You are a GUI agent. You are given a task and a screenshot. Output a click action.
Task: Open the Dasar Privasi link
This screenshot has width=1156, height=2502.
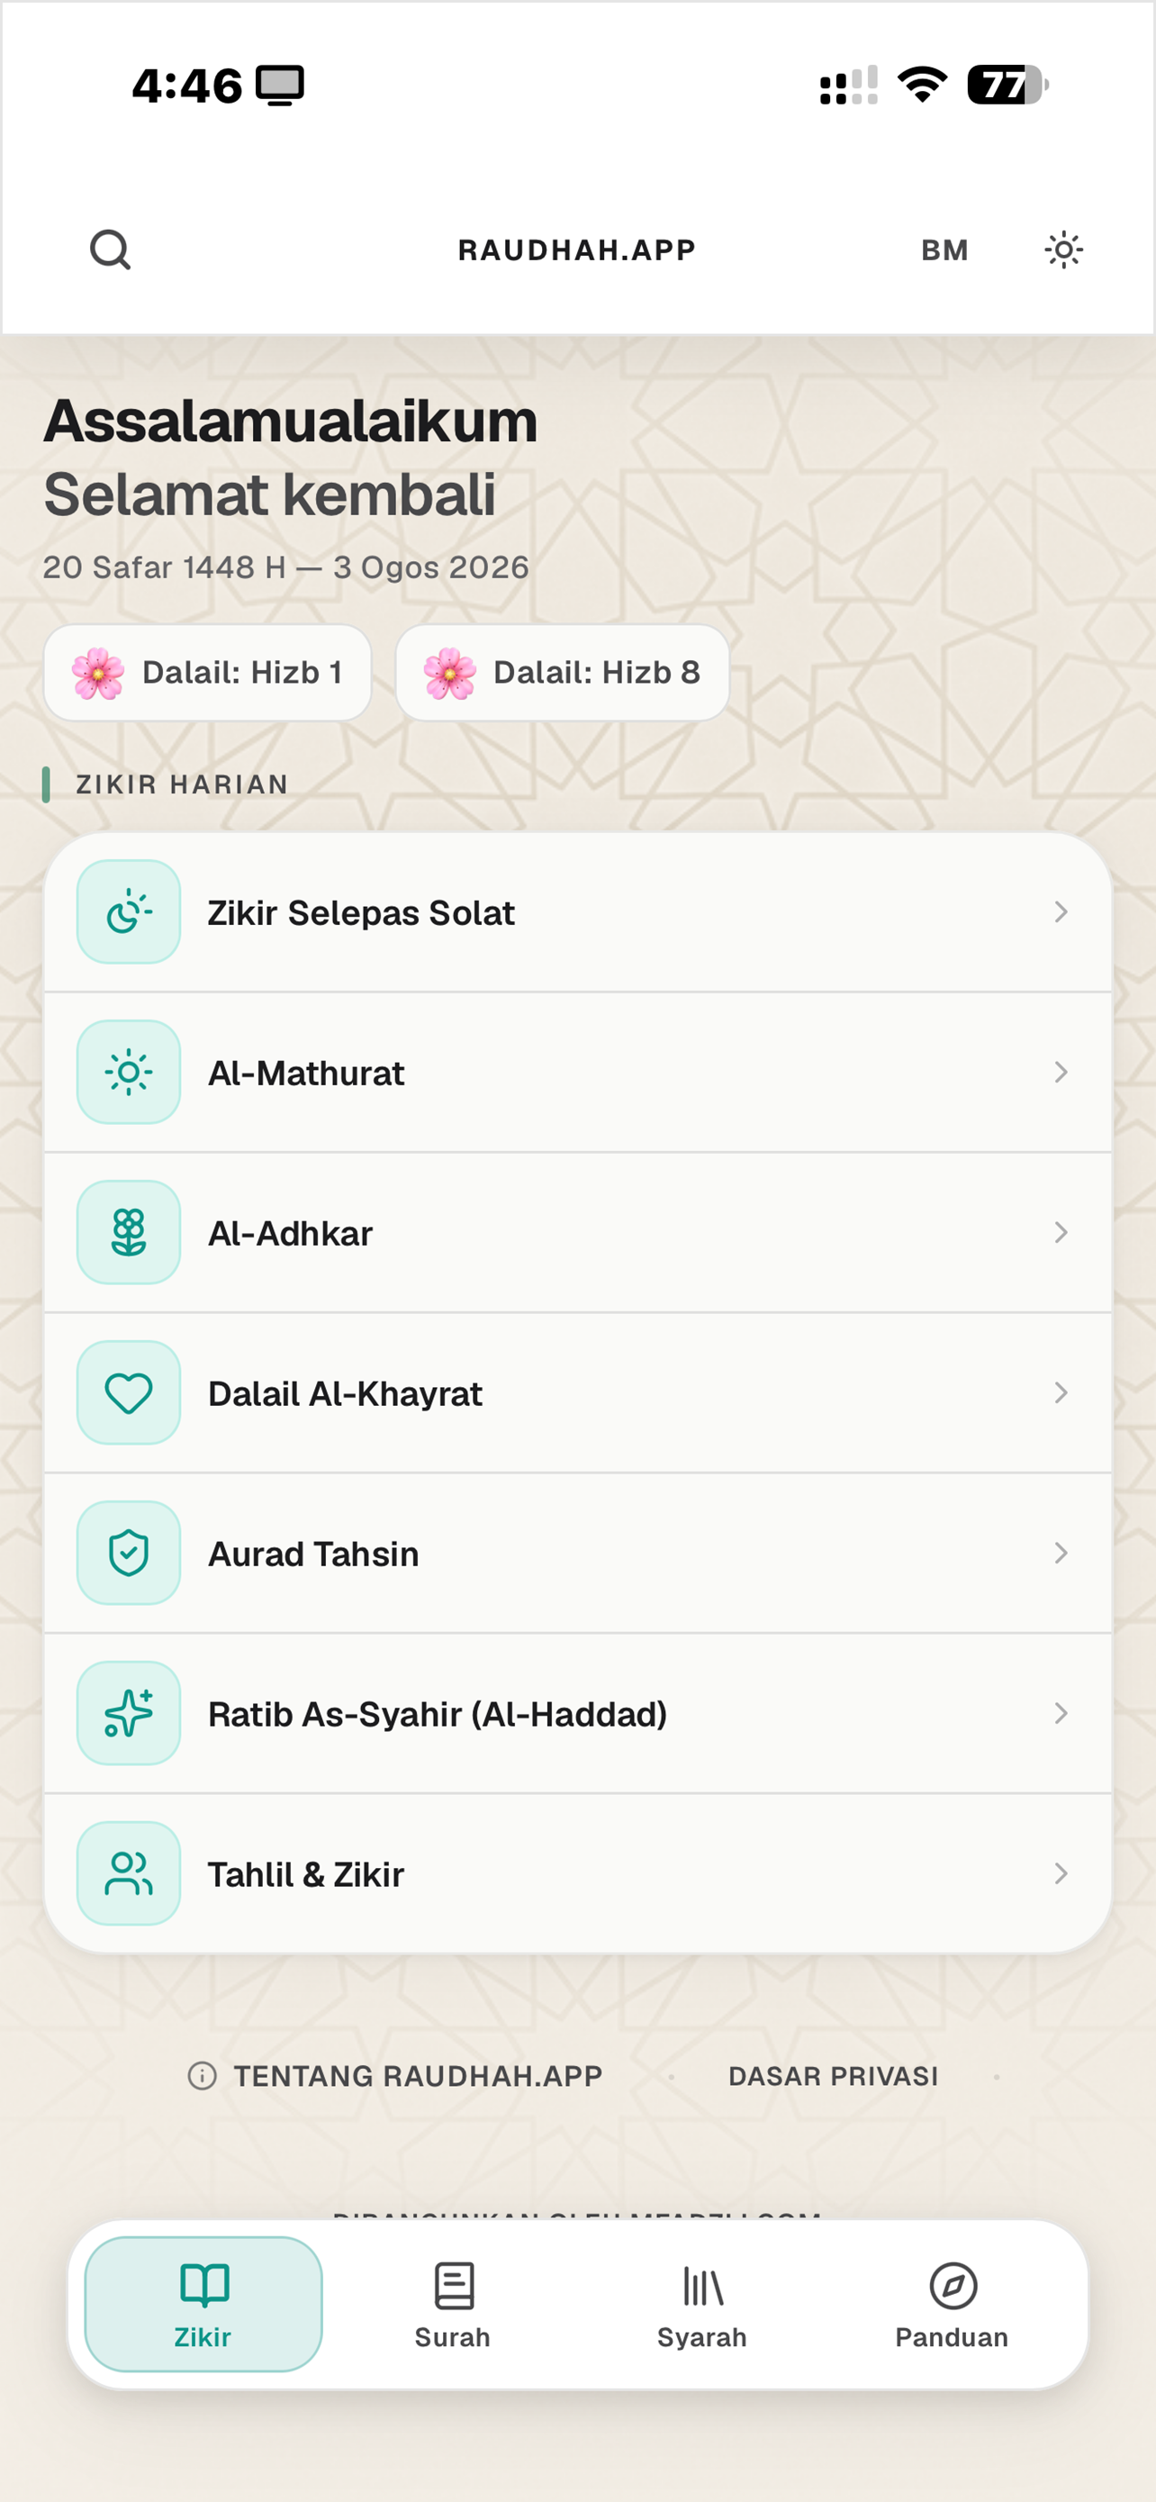coord(833,2077)
